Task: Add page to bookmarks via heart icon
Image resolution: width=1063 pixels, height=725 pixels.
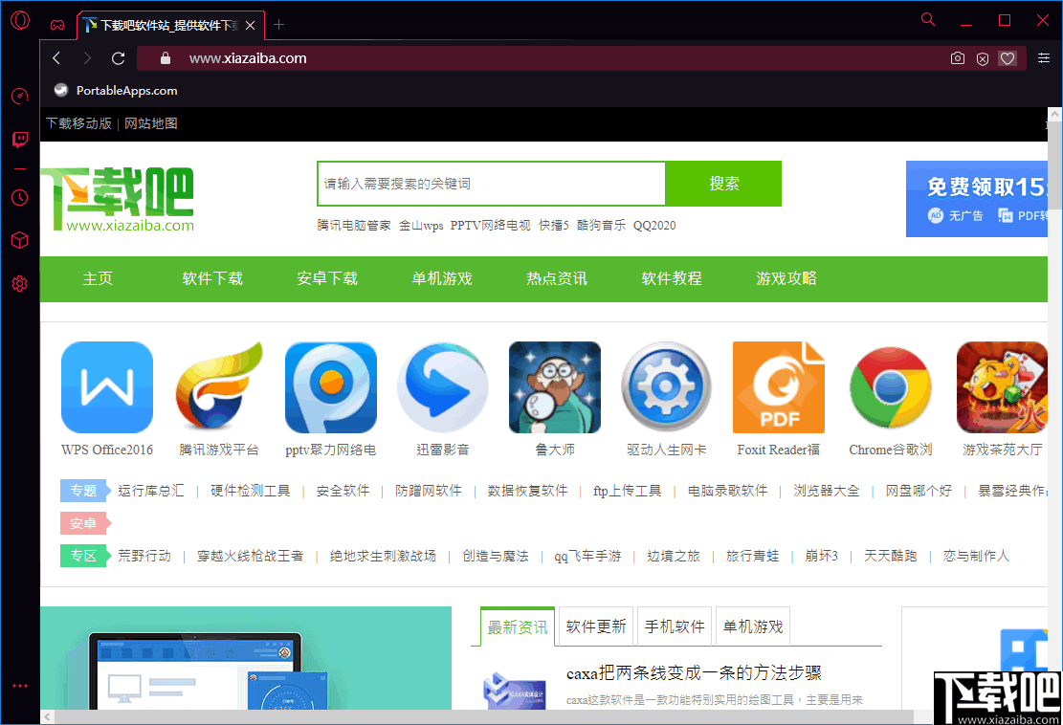Action: click(1008, 58)
